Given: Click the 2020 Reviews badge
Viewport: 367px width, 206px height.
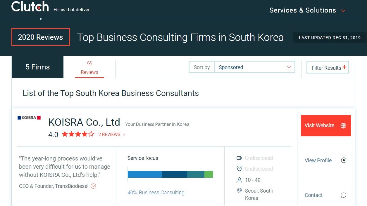Looking at the screenshot, I should pos(41,37).
